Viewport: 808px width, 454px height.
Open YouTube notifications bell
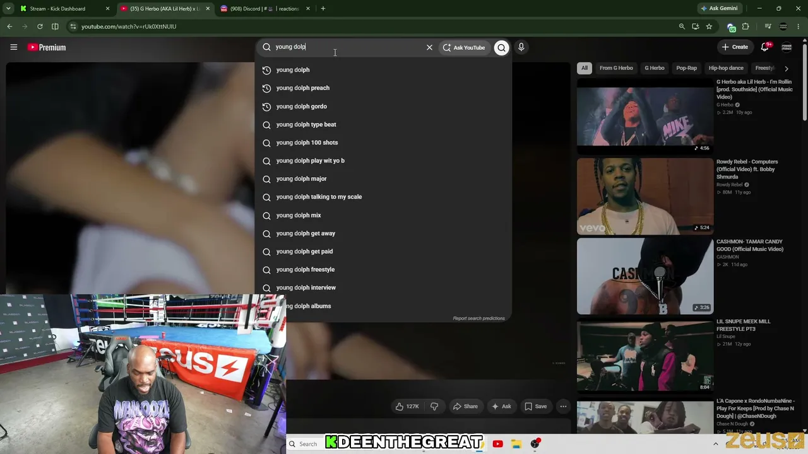[765, 47]
